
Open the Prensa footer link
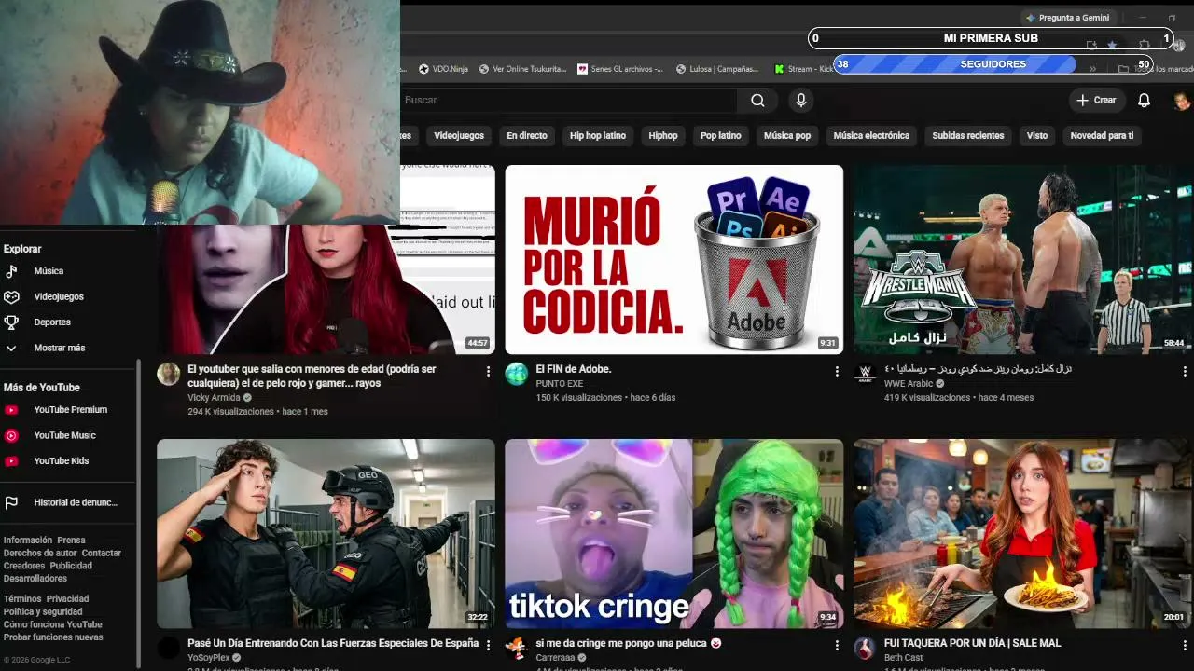(x=71, y=541)
